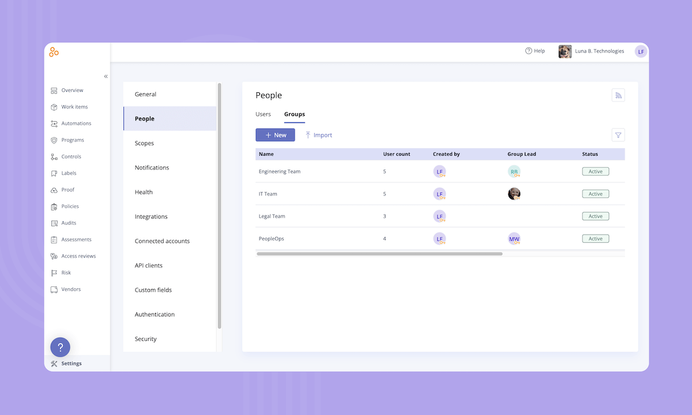Screen dimensions: 692x415
Task: Open Vendors truck icon in sidebar
Action: [54, 289]
